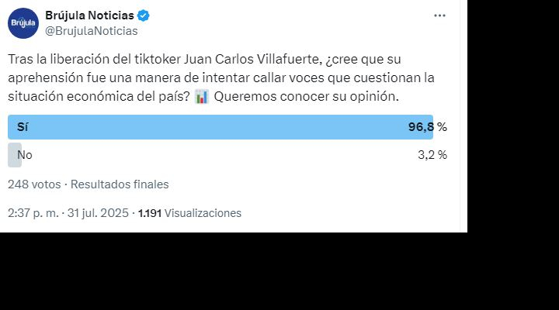559x310 pixels.
Task: Click the No option label
Action: pos(25,155)
